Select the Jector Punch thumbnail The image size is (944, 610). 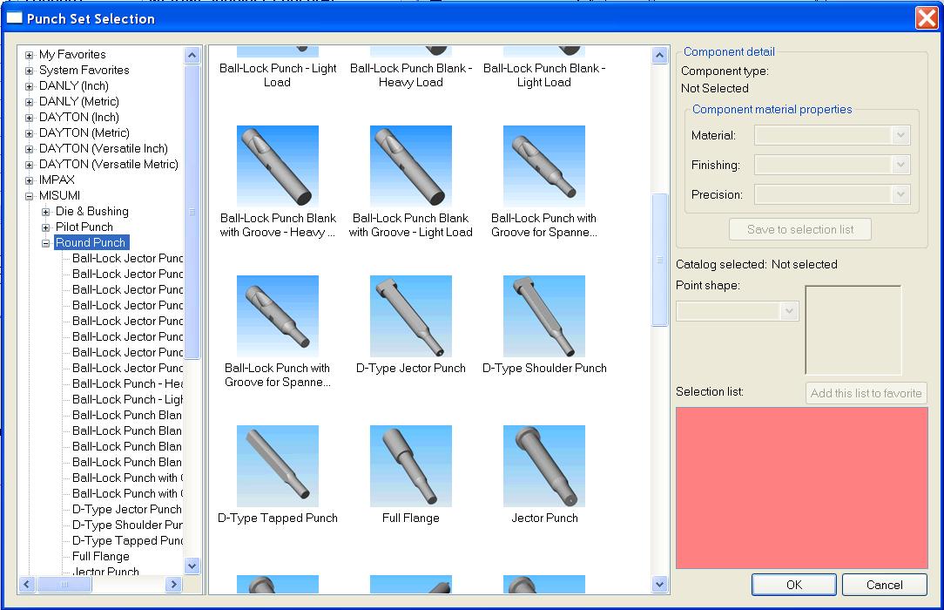point(543,466)
